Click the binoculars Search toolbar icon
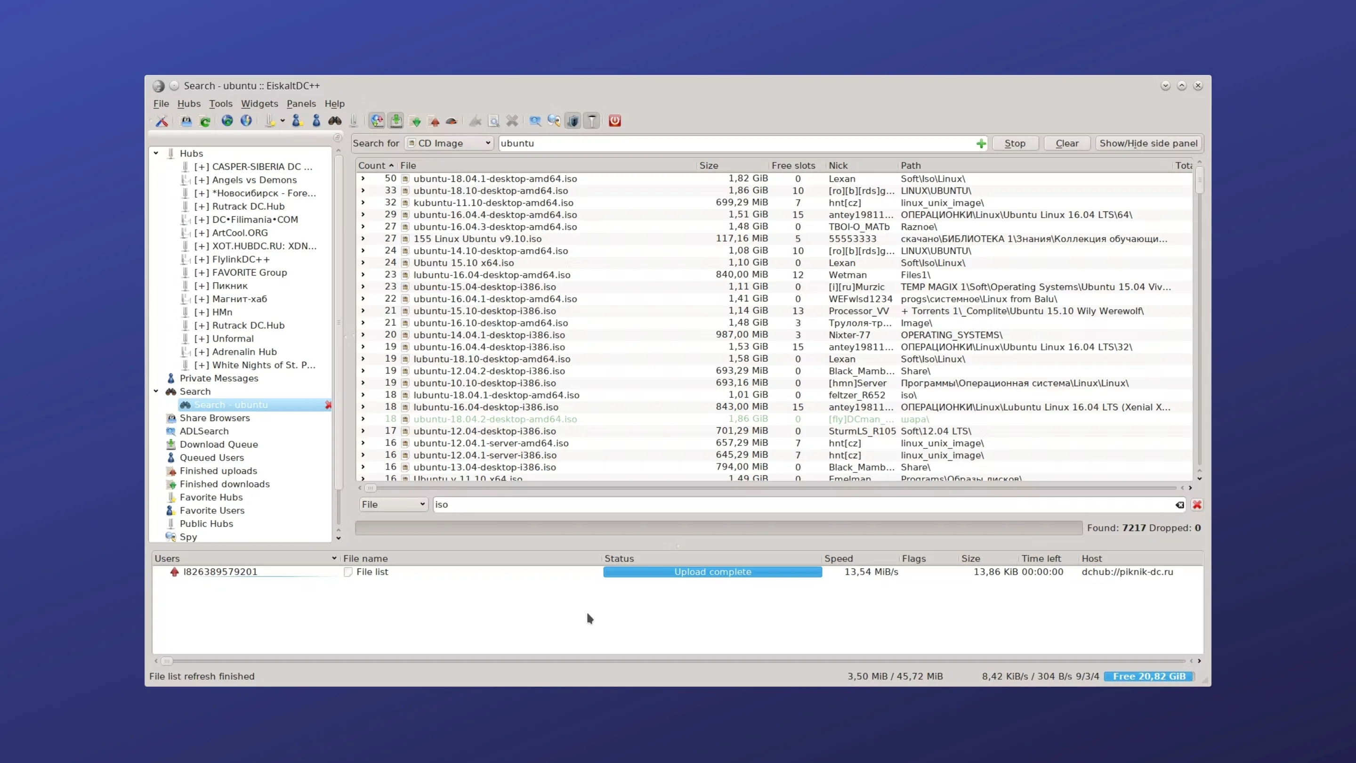 click(x=335, y=121)
